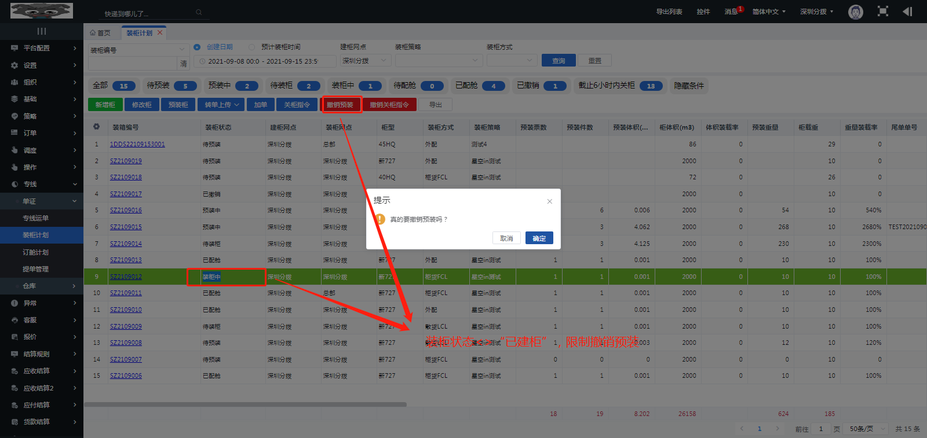The width and height of the screenshot is (927, 438).
Task: Open the 装柜策略 dropdown
Action: (439, 60)
